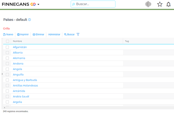The image size is (174, 115).
Task: Open the Administrar menu
Action: point(54,34)
